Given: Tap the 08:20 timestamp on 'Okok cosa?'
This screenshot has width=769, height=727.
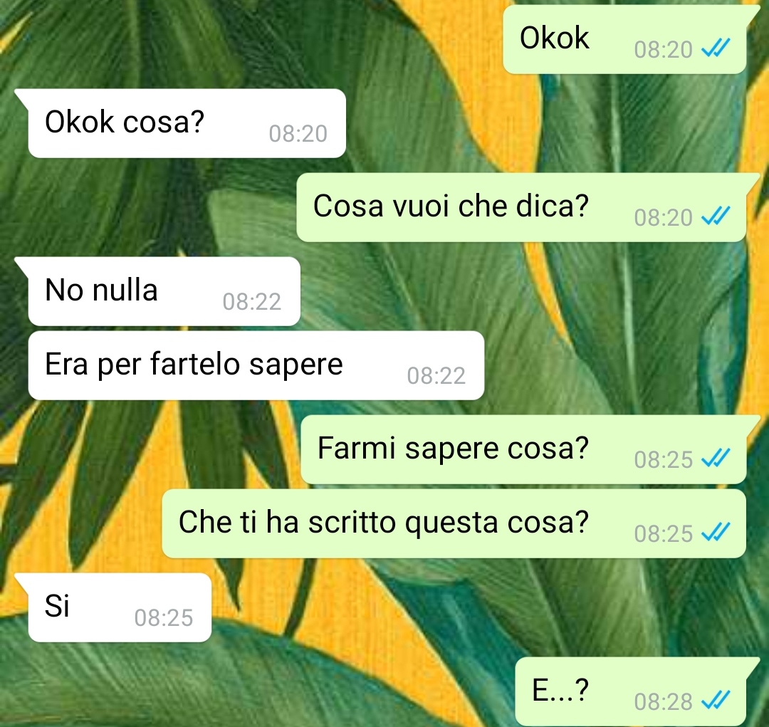Looking at the screenshot, I should pyautogui.click(x=298, y=133).
